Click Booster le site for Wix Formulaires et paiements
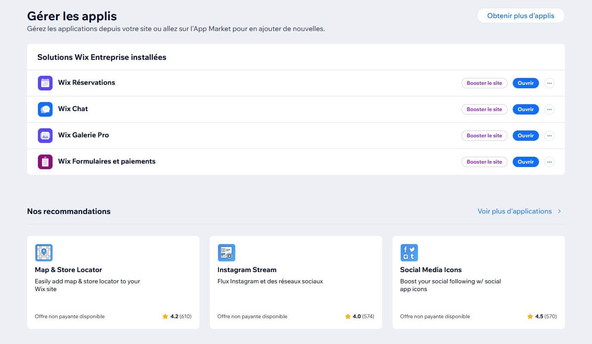 point(484,162)
